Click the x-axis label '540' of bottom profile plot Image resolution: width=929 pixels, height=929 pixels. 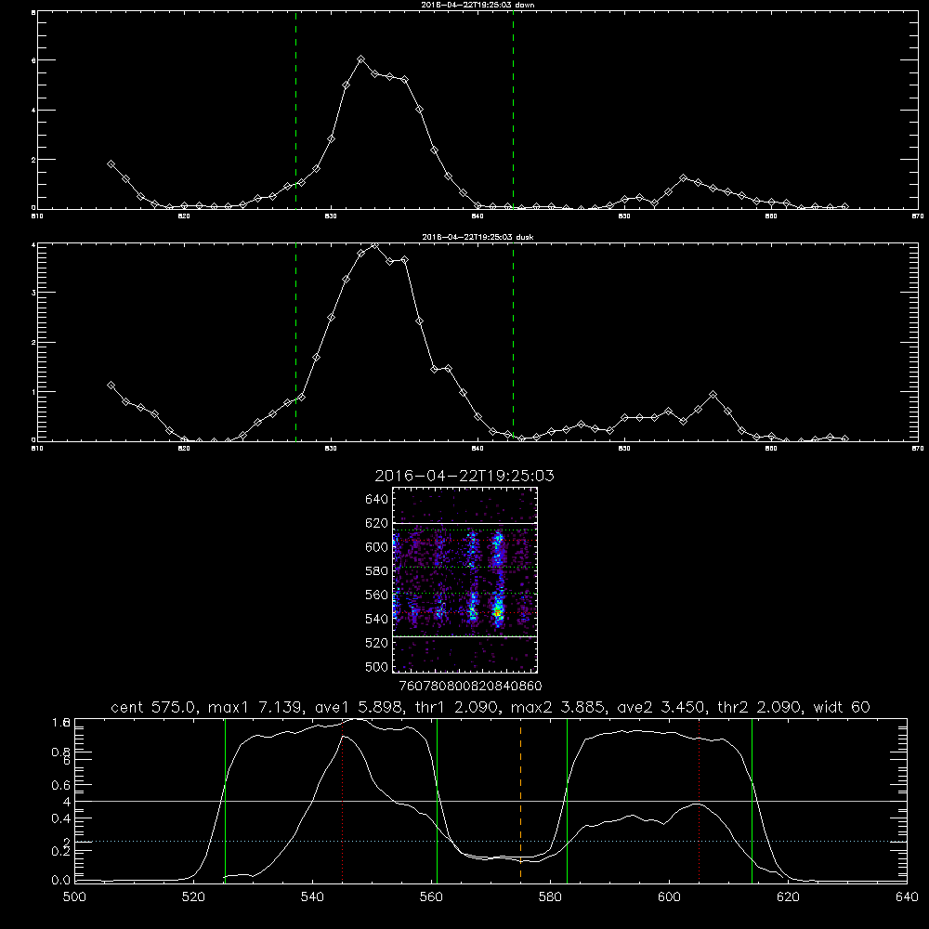tap(312, 897)
